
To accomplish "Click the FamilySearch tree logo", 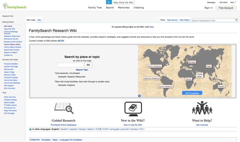I will click(x=14, y=6).
